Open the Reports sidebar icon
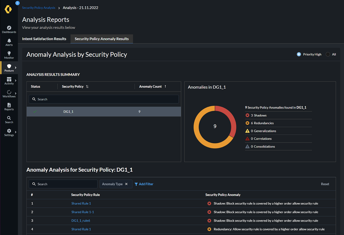Image resolution: width=344 pixels, height=235 pixels. (9, 106)
